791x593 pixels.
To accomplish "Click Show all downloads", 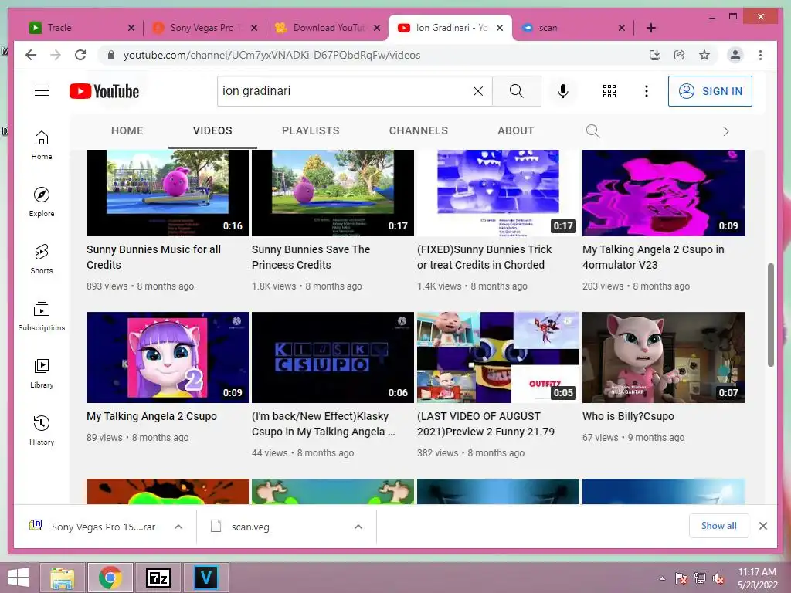I will tap(718, 525).
